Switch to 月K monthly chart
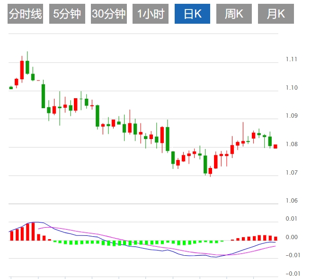The image size is (311, 279). point(275,14)
